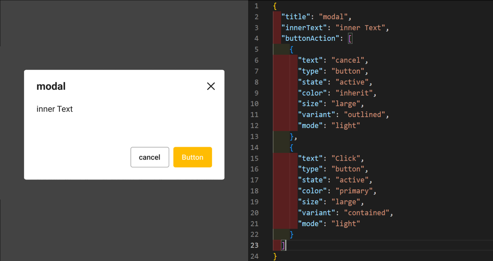Click line number 1 in the gutter
This screenshot has width=493, height=261.
(x=256, y=6)
